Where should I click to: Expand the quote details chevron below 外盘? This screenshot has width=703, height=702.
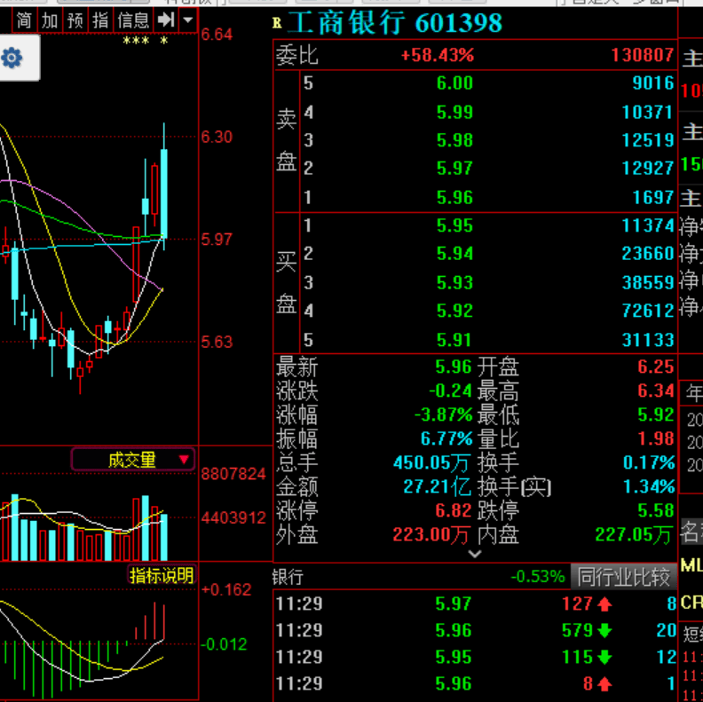474,554
